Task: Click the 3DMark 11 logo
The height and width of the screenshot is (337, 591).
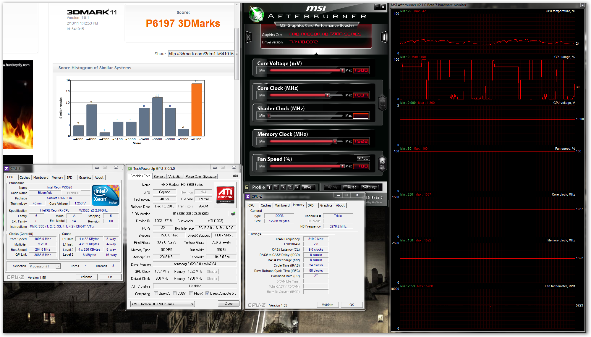Action: coord(92,12)
